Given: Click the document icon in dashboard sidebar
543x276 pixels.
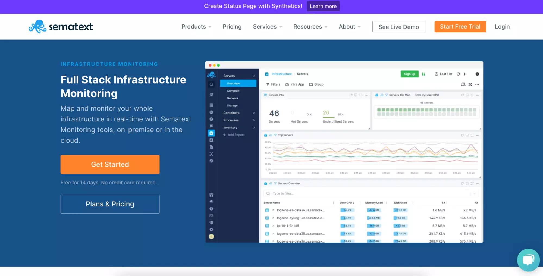Looking at the screenshot, I should (x=211, y=147).
